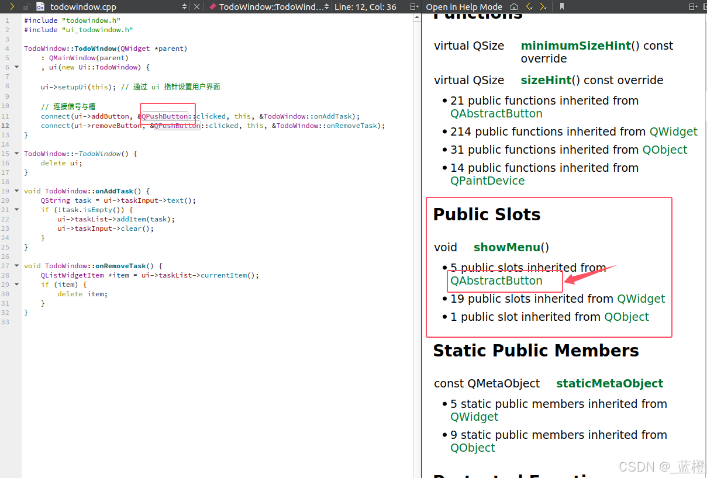Open the showMenu slot link
The image size is (707, 478).
click(x=507, y=247)
